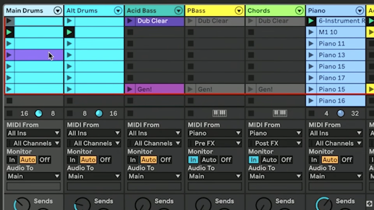
Task: Launch the Gen! clip in Acid Bass
Action: [x=130, y=89]
